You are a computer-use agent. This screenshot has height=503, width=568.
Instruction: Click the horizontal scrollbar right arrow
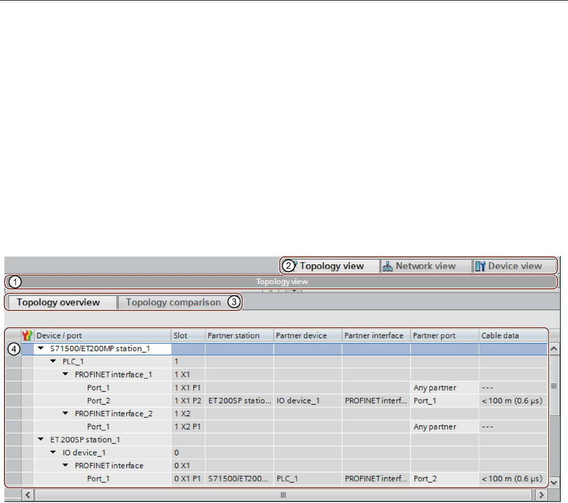[541, 494]
